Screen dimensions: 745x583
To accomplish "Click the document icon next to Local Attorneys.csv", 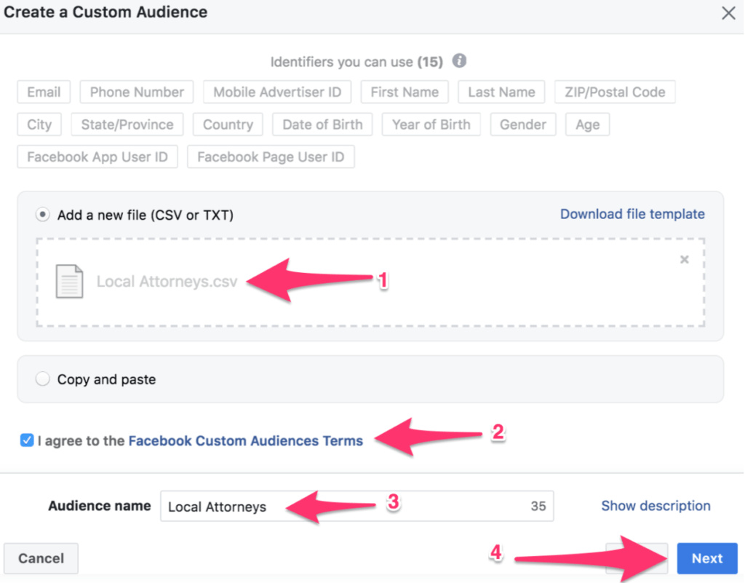I will (x=69, y=281).
